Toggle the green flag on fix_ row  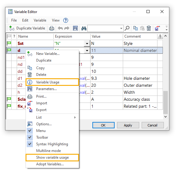(x=9, y=106)
